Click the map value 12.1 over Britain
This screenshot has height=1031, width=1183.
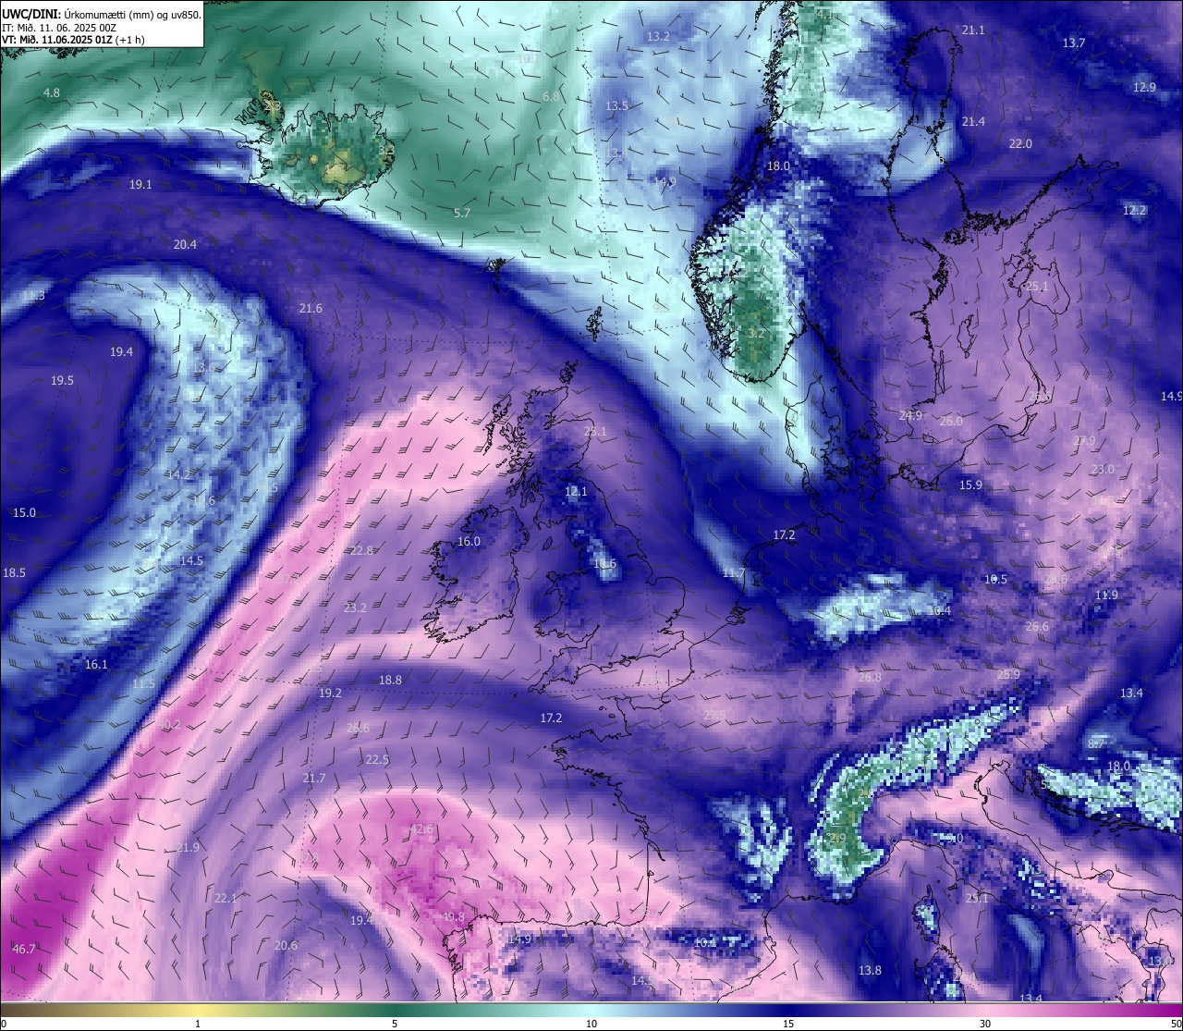pyautogui.click(x=576, y=492)
